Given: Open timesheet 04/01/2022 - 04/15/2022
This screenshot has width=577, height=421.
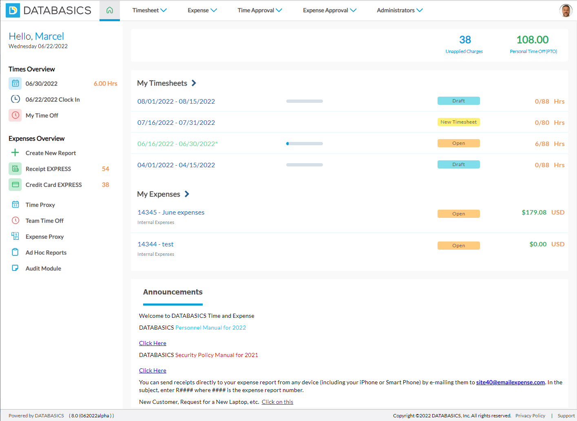Looking at the screenshot, I should (176, 165).
